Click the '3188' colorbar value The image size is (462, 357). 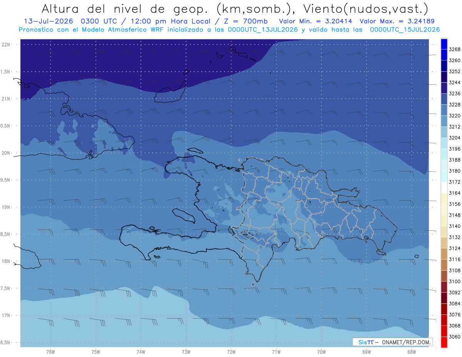[x=455, y=160]
